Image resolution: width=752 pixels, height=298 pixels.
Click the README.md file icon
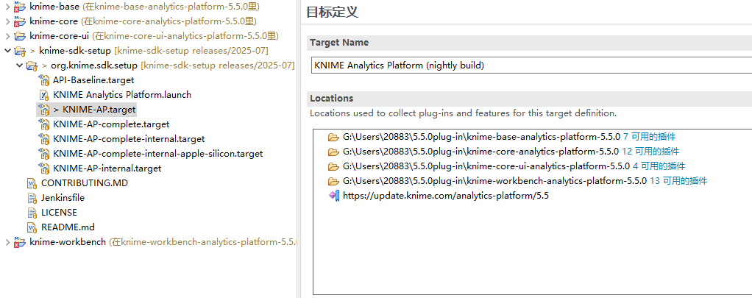32,227
